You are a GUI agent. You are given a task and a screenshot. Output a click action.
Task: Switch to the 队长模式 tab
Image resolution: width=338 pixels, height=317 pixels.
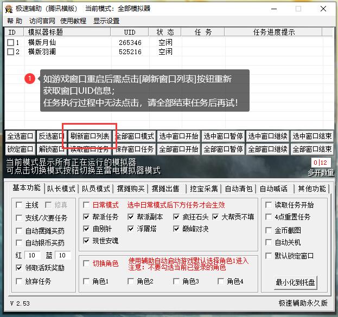pos(61,189)
